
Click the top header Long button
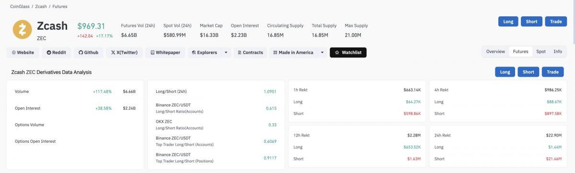[x=508, y=22]
